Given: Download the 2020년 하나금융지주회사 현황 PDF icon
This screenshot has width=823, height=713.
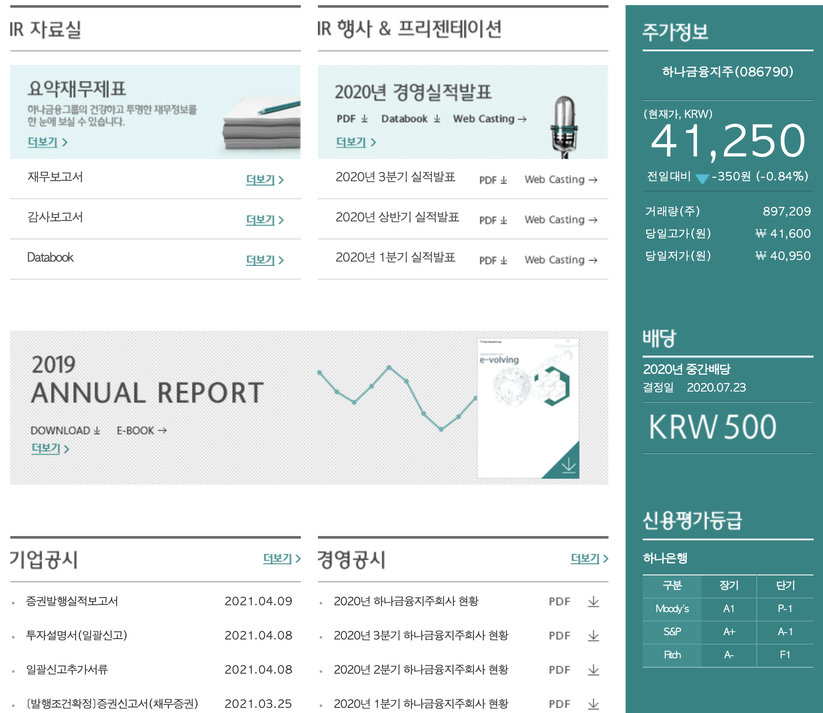Looking at the screenshot, I should tap(593, 602).
